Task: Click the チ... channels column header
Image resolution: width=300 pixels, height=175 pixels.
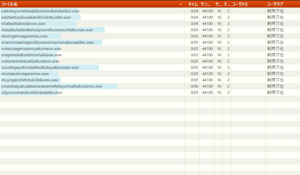Action: [227, 4]
